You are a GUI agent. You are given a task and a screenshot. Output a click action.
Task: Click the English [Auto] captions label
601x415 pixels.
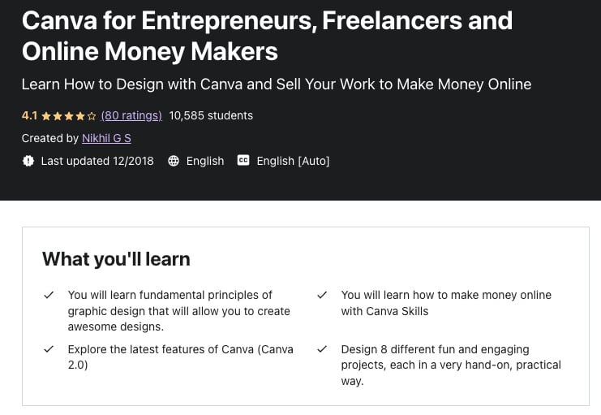[293, 161]
